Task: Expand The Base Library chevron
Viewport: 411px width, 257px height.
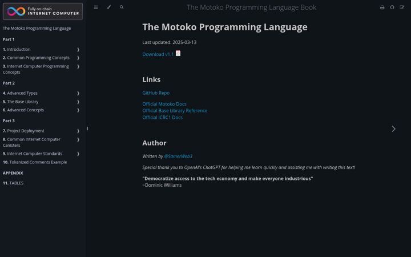Action: pos(78,102)
